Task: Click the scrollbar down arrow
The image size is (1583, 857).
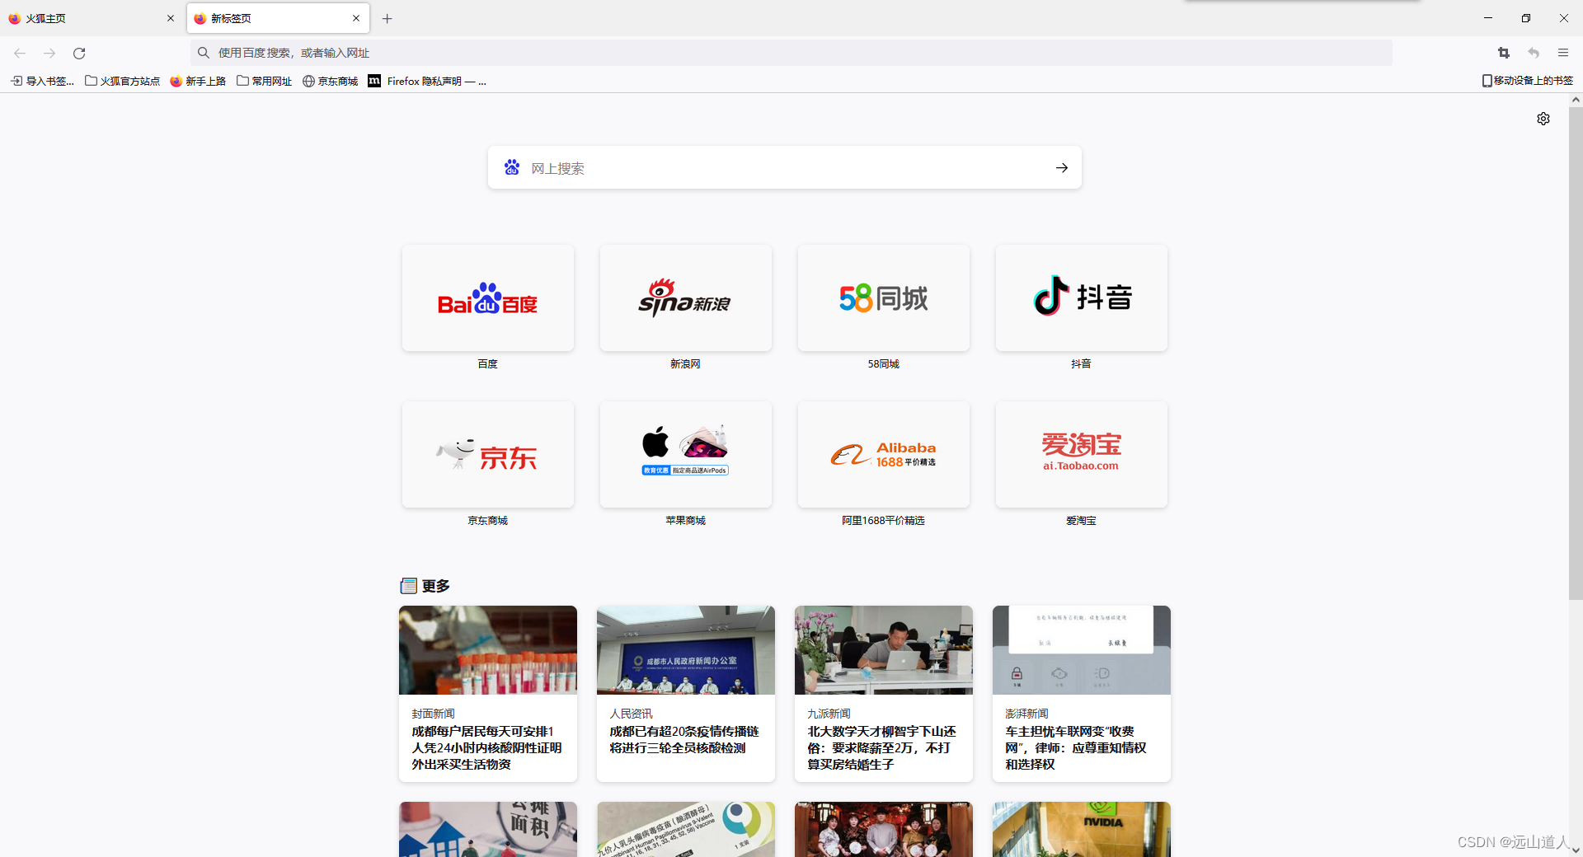Action: coord(1576,850)
